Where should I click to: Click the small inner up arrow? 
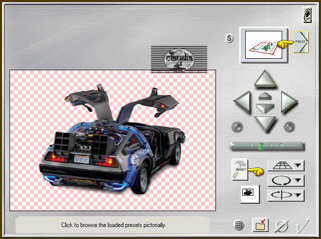click(x=265, y=96)
